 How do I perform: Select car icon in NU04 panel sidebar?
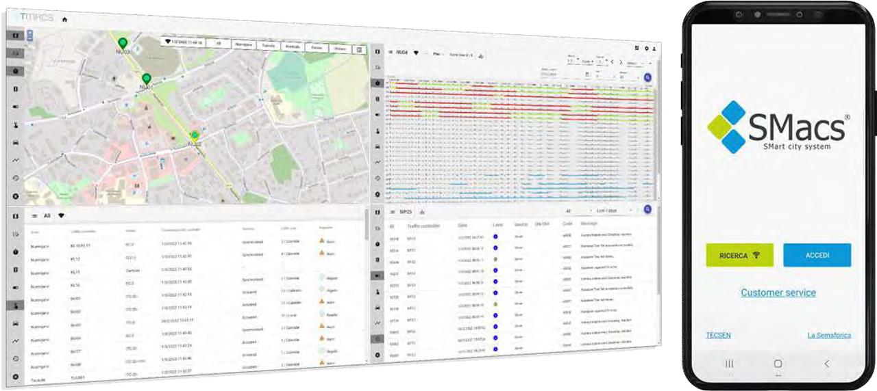tap(378, 147)
